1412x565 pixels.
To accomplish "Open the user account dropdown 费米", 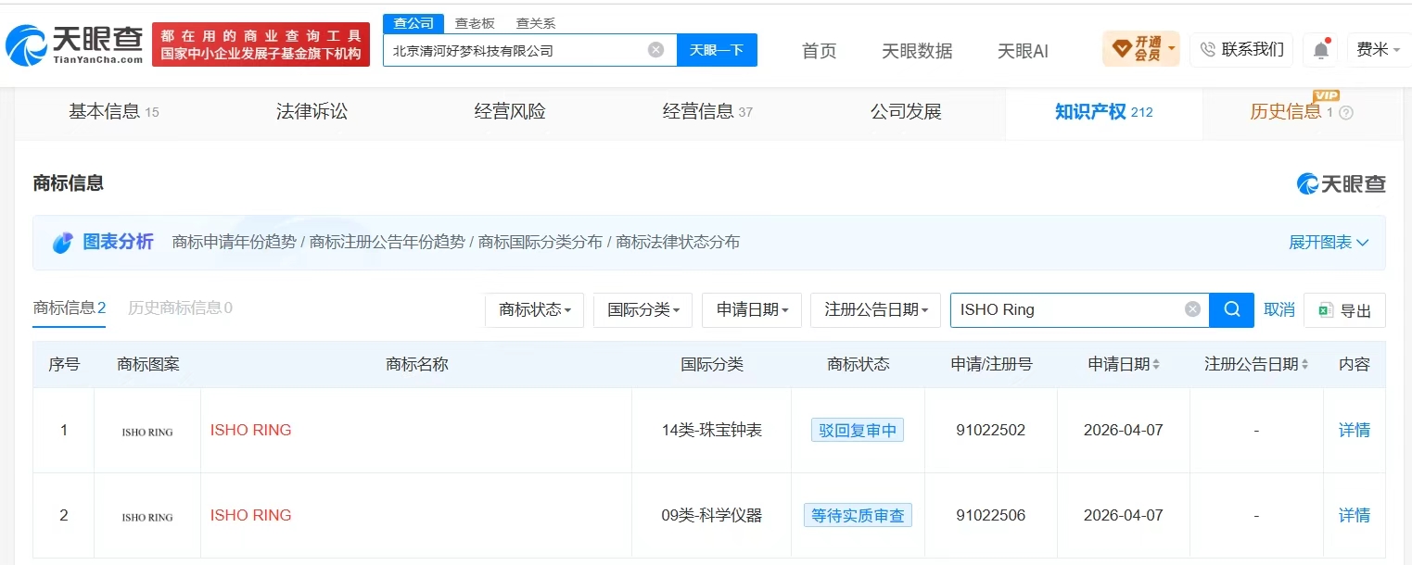I will [1380, 50].
